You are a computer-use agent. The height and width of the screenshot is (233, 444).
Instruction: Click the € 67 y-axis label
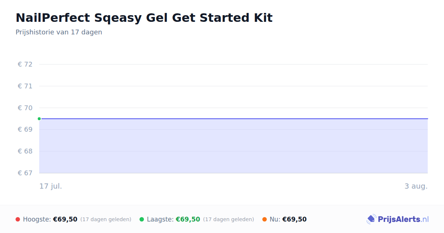point(25,173)
